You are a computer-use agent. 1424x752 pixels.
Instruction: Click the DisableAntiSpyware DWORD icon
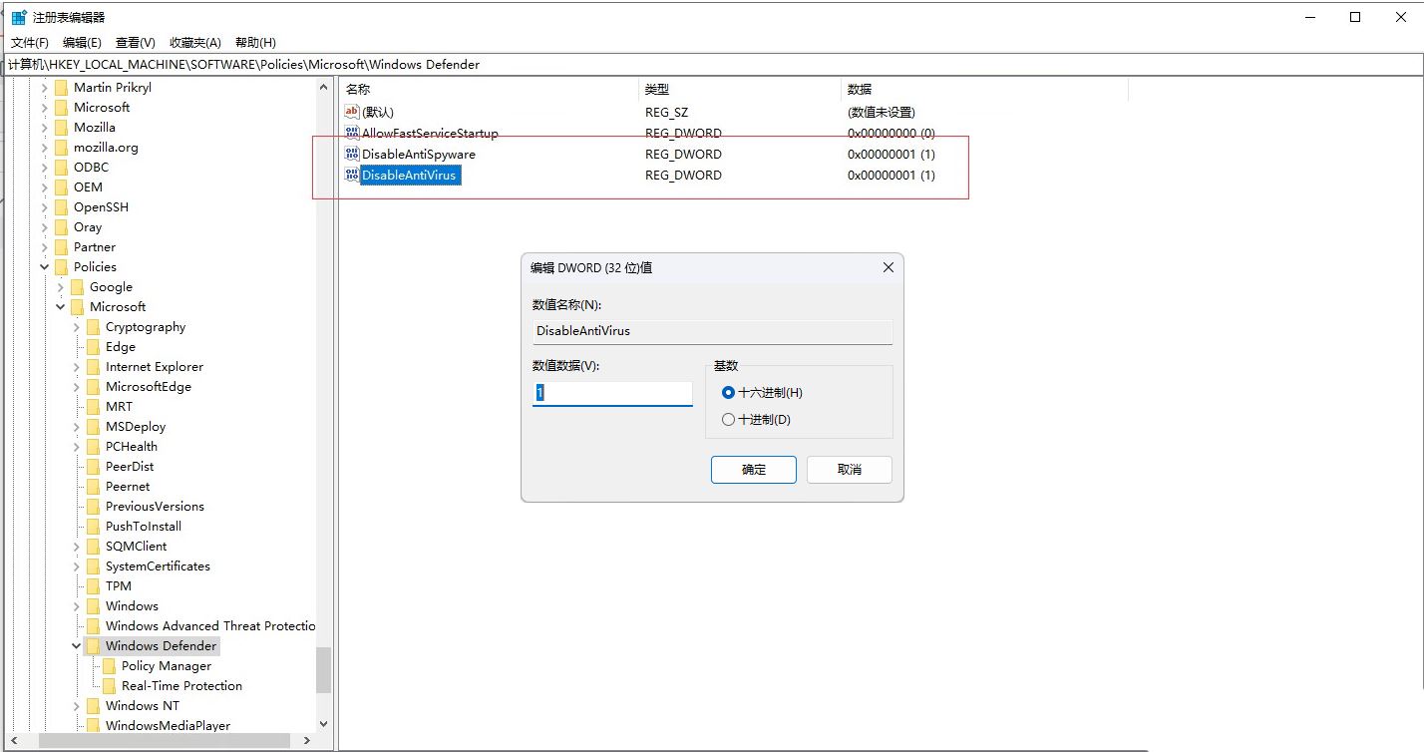[x=352, y=154]
